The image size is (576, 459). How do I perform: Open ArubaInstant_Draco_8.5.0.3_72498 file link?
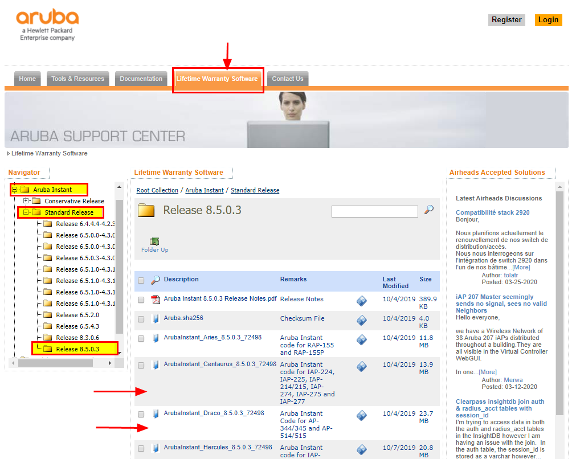(214, 413)
